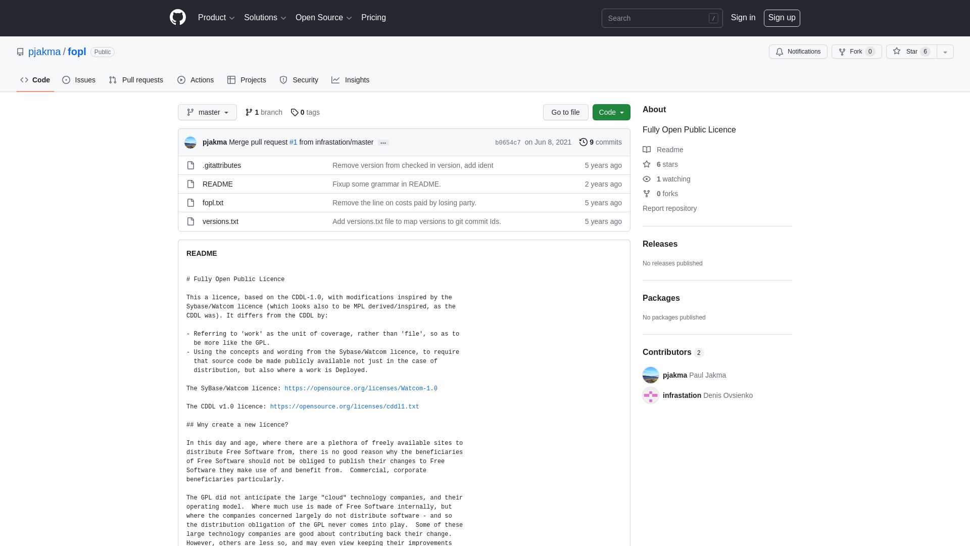
Task: Open infrastation contributor avatar
Action: (x=651, y=395)
